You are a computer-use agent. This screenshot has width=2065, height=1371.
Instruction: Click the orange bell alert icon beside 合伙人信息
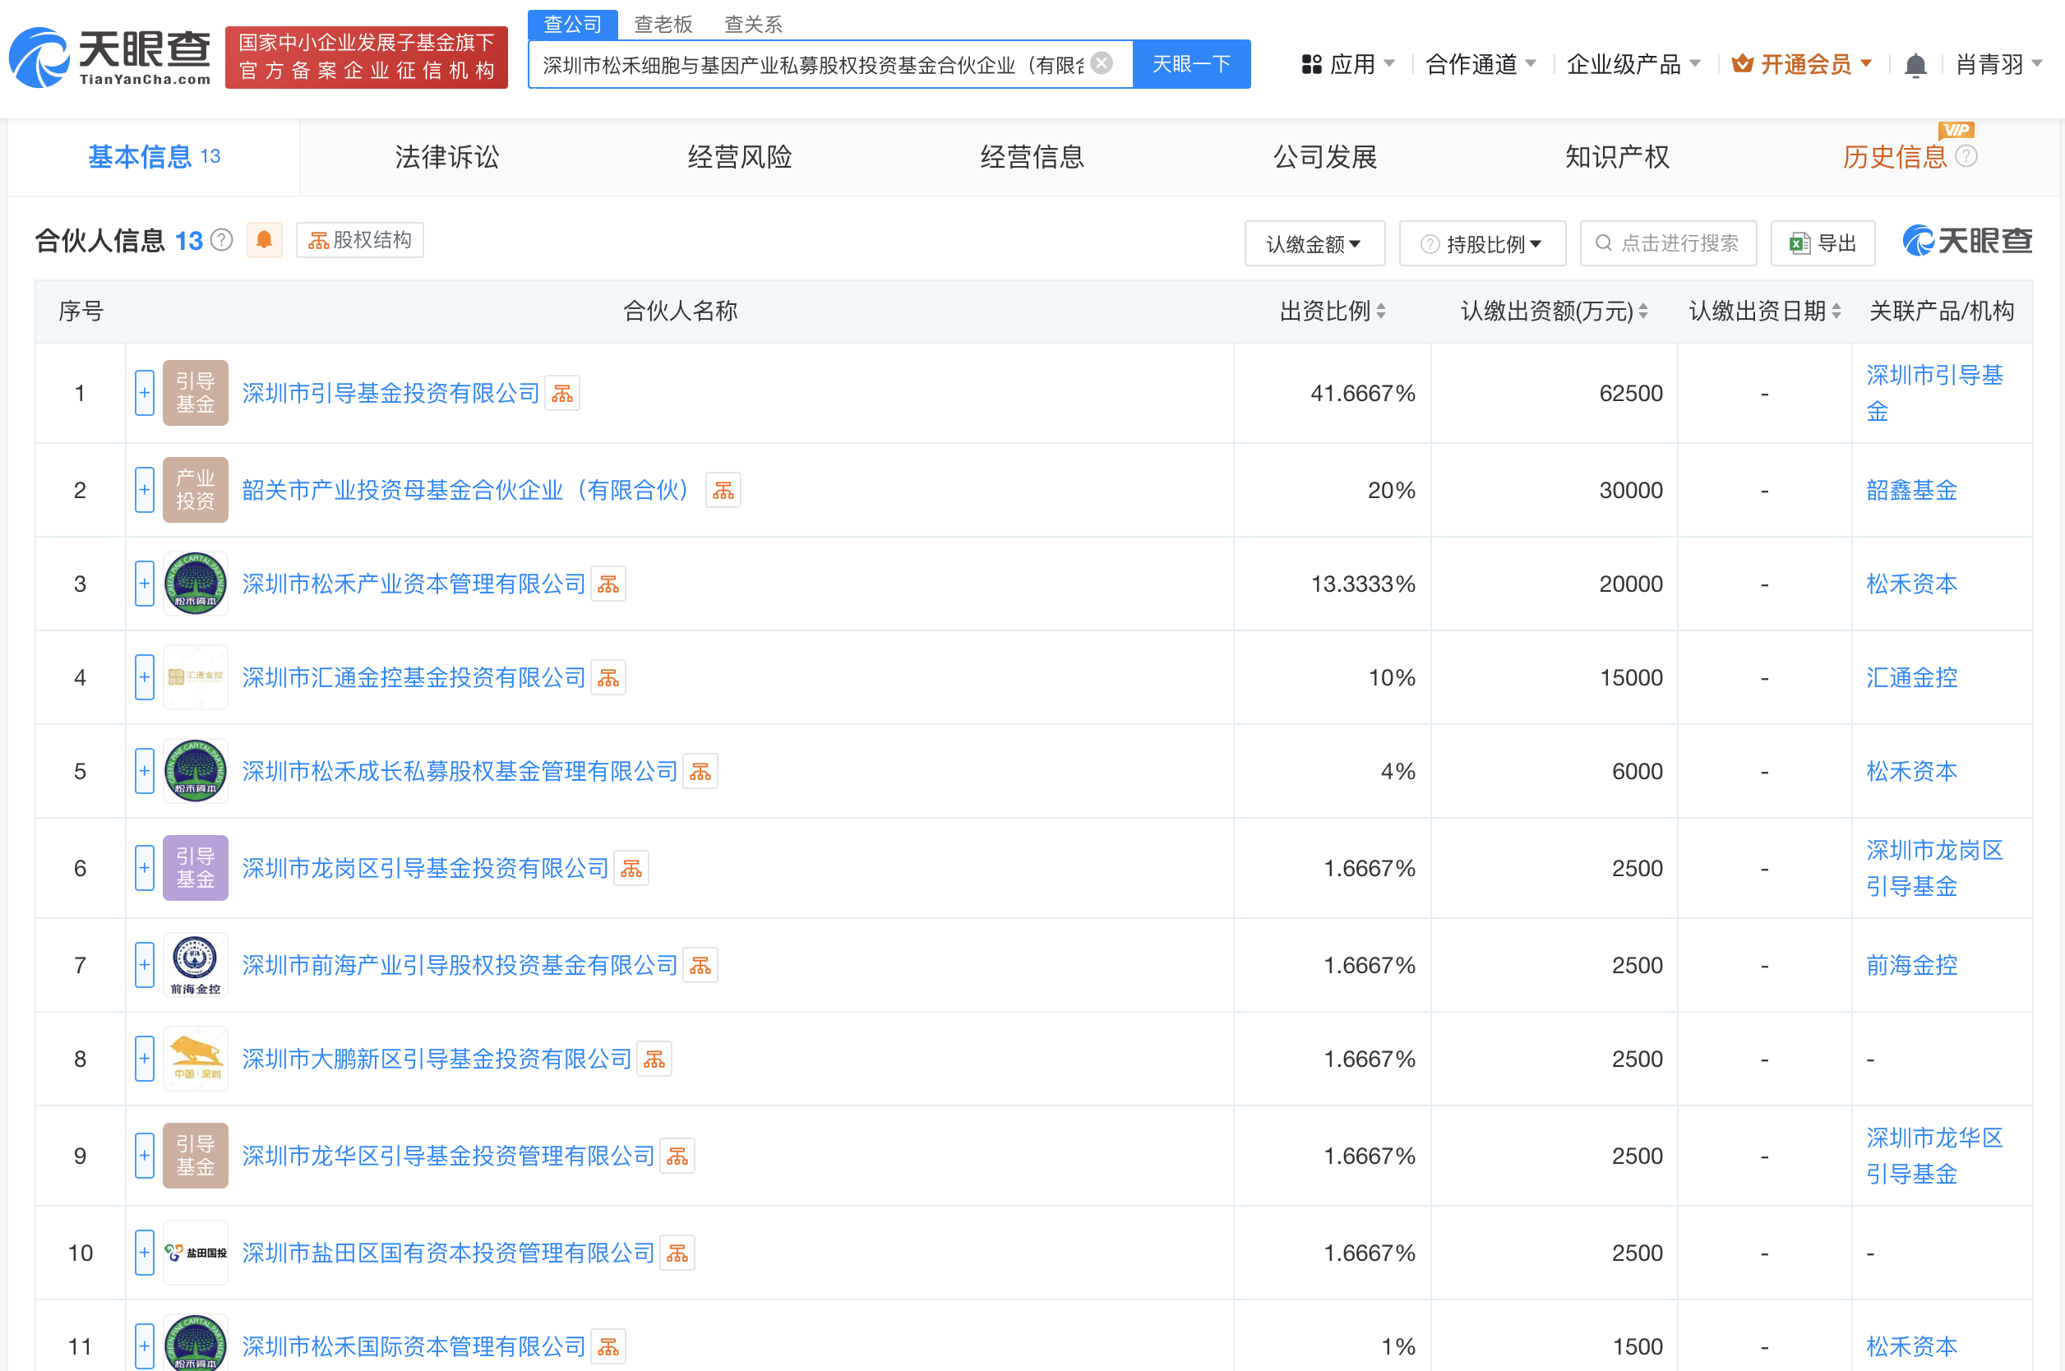click(x=264, y=241)
